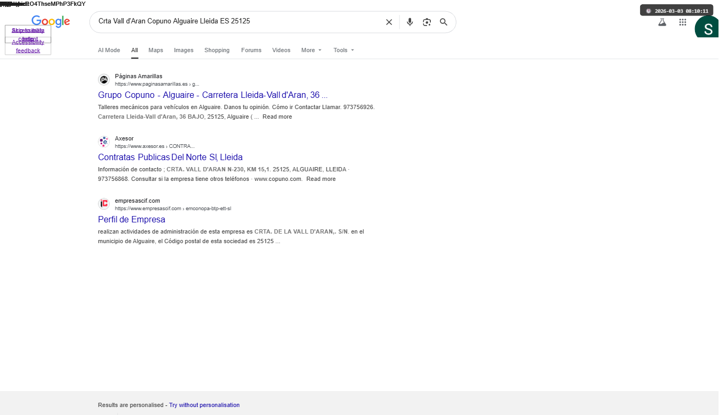This screenshot has height=415, width=728.
Task: Click Try without personalisation link
Action: click(205, 405)
